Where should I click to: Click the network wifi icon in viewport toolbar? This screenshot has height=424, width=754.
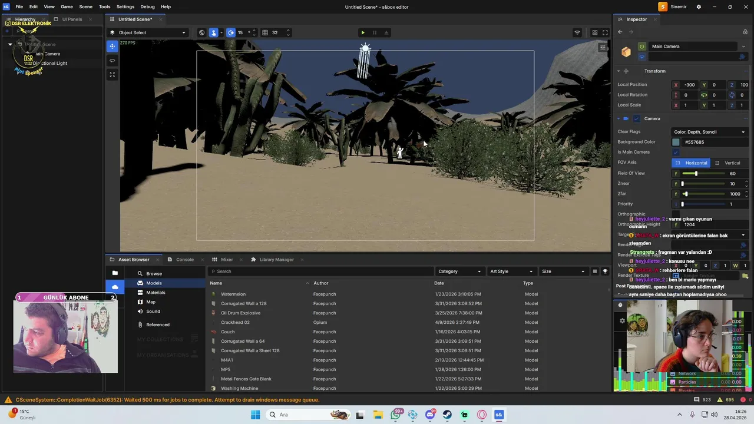[577, 32]
